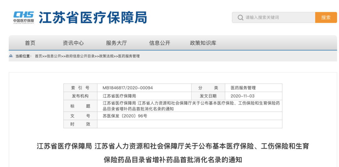Open the 服务大厅 navigation tab
The height and width of the screenshot is (167, 339).
116,43
